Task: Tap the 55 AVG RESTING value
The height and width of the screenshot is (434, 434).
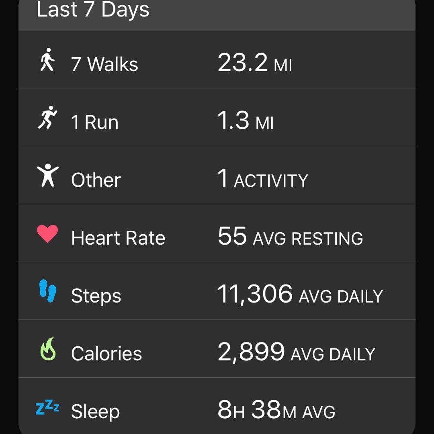Action: pos(290,237)
